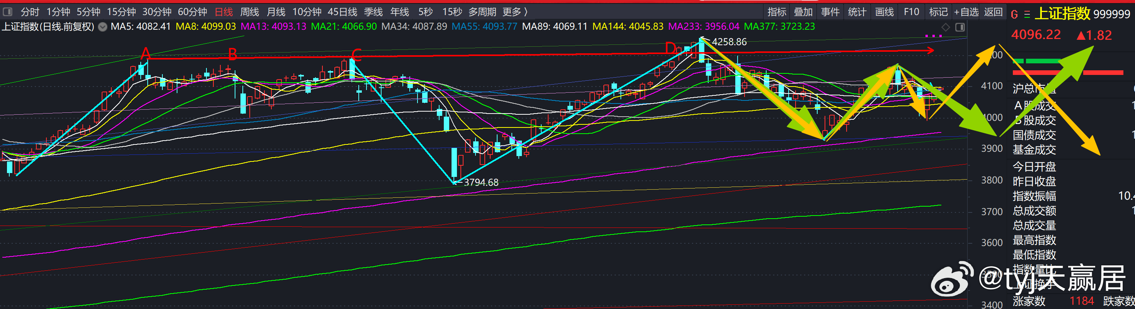Click the MA377: 3723.23 indicator label
This screenshot has height=309, width=1135.
click(779, 26)
